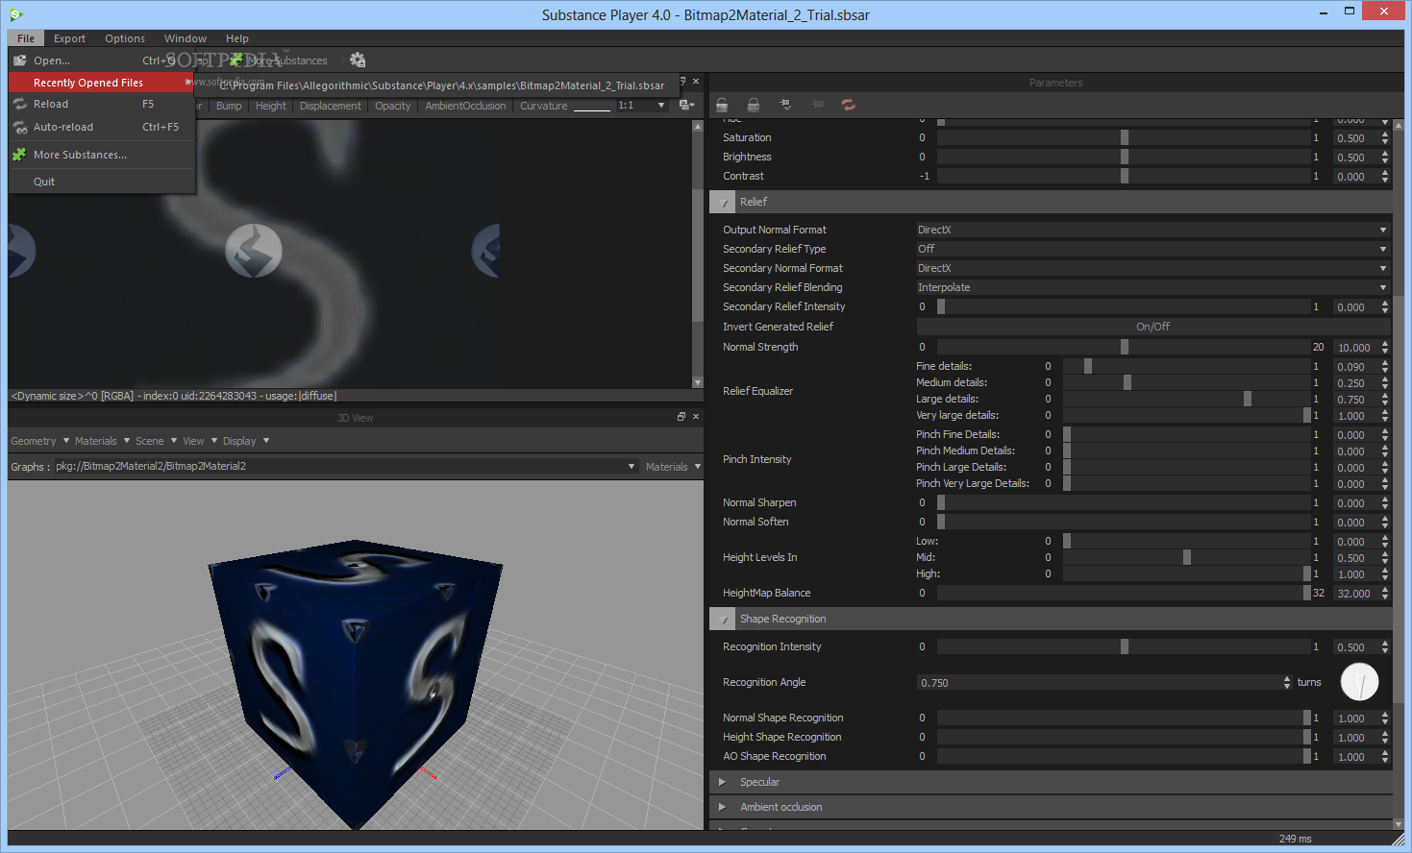Click the unlocked padlock parameters icon
Image resolution: width=1412 pixels, height=853 pixels.
[722, 104]
